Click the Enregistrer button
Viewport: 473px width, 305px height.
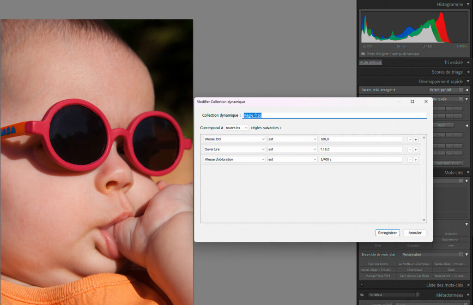(x=388, y=233)
